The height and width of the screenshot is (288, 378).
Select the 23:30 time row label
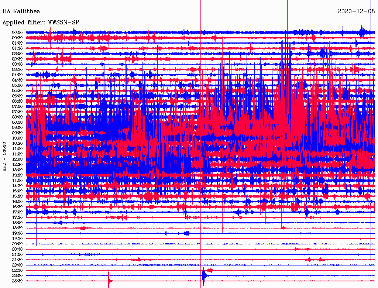coord(17,281)
